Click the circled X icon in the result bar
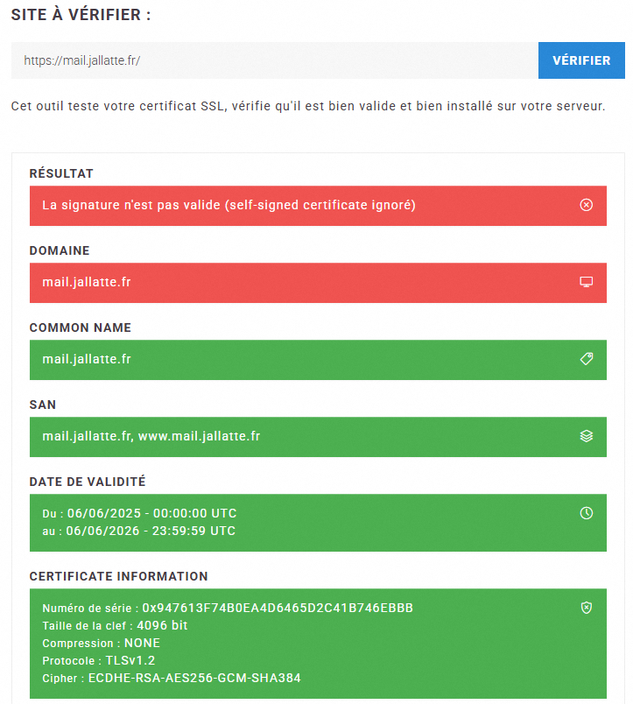633x704 pixels. [x=587, y=205]
